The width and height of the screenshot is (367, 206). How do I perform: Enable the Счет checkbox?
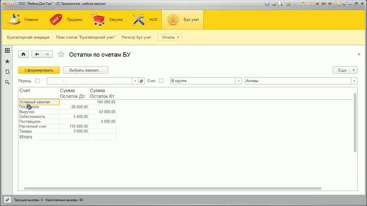coord(161,81)
